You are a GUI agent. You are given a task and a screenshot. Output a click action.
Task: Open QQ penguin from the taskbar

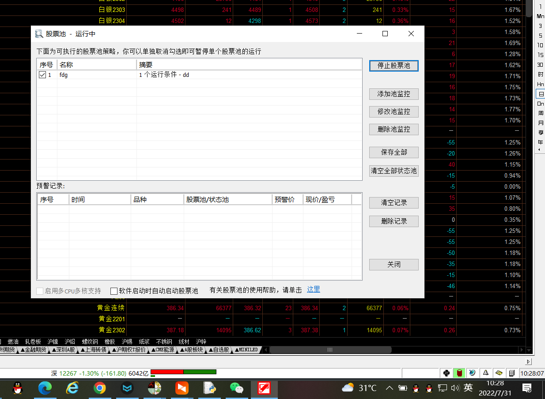pyautogui.click(x=17, y=388)
